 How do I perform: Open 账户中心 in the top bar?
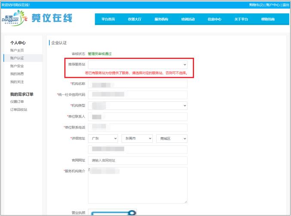(x=273, y=5)
